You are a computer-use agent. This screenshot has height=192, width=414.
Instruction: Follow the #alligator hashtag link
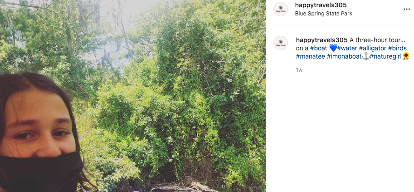click(372, 48)
